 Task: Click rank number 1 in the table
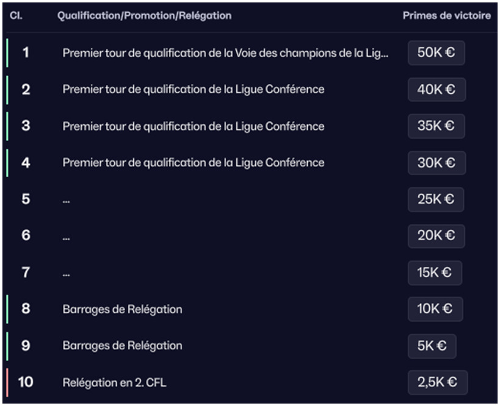[x=26, y=53]
